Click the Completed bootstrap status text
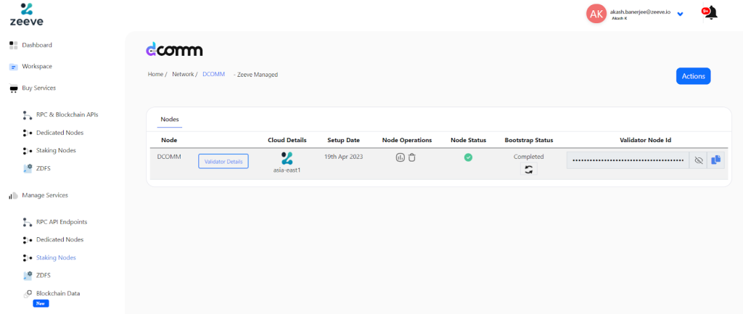The width and height of the screenshot is (743, 314). point(529,157)
